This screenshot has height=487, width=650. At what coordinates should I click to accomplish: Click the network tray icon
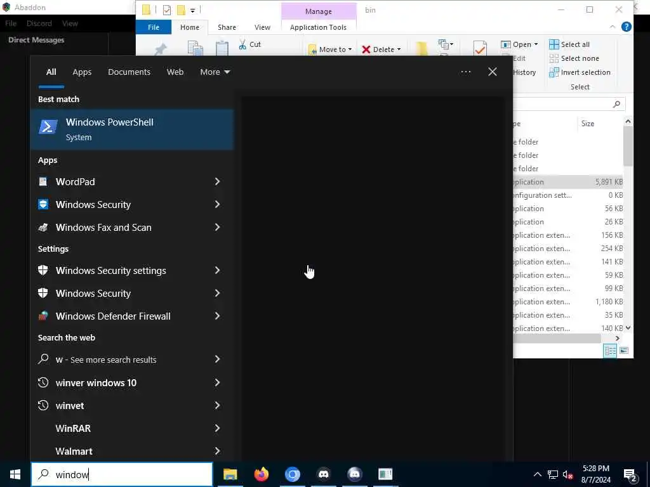coord(553,474)
